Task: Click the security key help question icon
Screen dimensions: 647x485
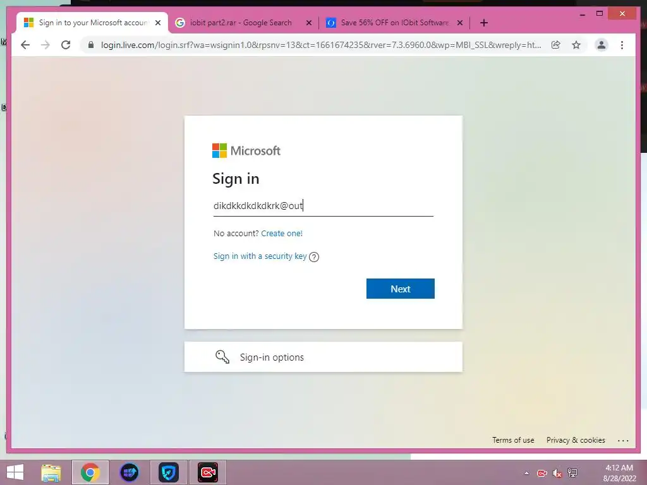Action: click(x=314, y=257)
